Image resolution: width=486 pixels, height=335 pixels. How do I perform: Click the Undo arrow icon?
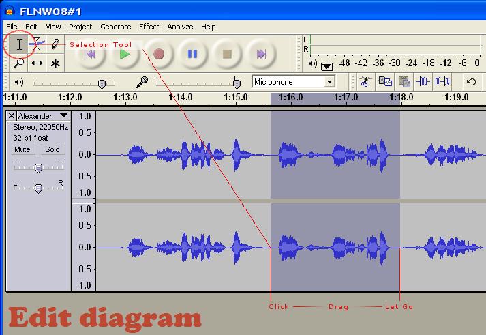[471, 81]
